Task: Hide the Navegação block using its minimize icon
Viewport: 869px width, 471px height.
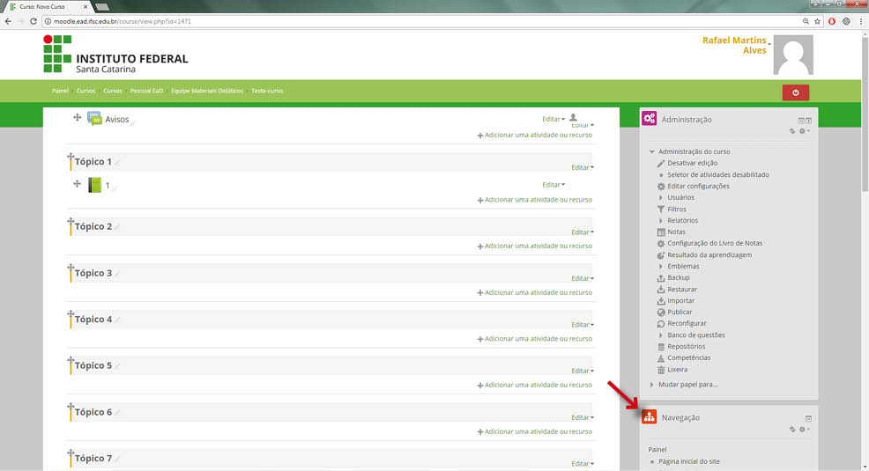Action: pos(808,418)
